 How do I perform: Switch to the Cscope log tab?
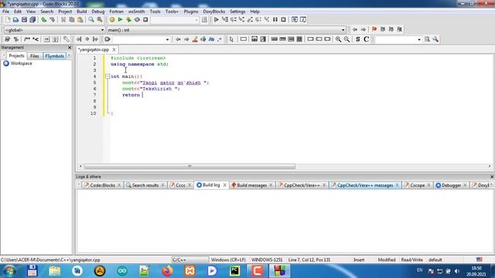417,185
